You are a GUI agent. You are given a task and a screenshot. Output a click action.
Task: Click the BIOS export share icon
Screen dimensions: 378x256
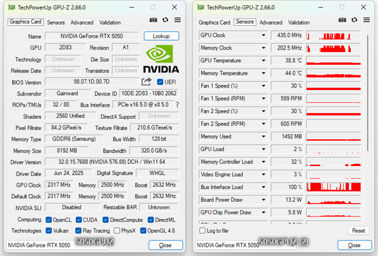click(146, 82)
